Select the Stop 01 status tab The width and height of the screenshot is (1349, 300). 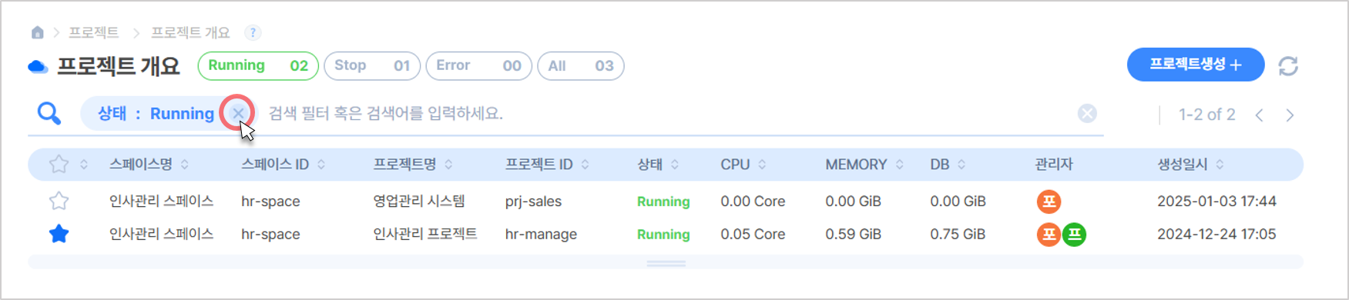pos(372,66)
